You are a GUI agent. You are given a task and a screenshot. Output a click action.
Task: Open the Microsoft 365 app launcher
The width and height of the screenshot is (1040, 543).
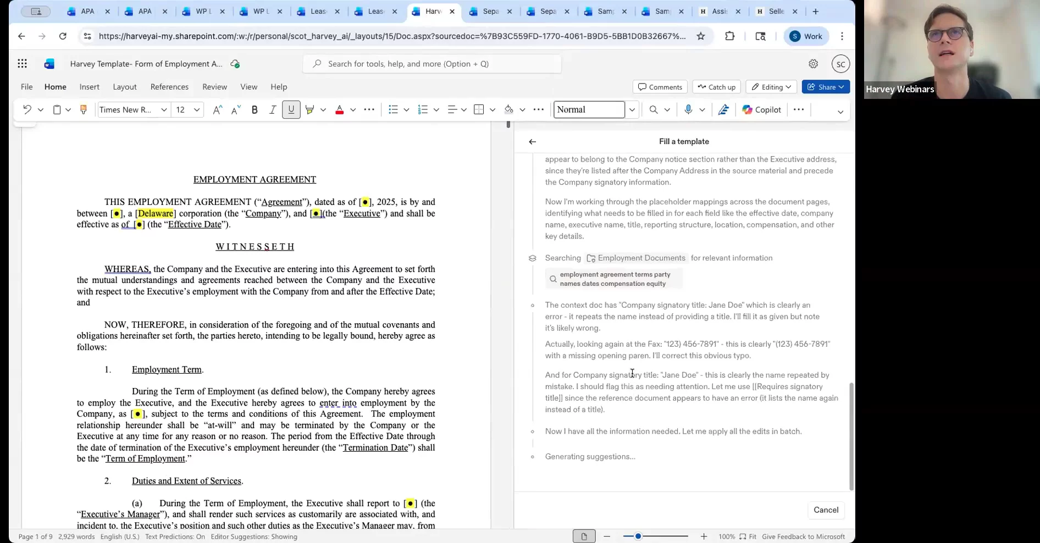pyautogui.click(x=23, y=64)
